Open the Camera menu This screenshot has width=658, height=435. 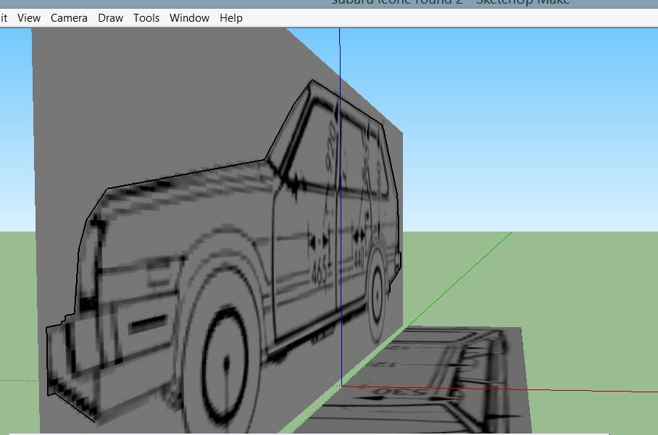coord(69,18)
